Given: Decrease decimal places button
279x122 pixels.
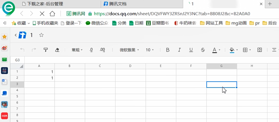Looking at the screenshot, I should point(91,50).
